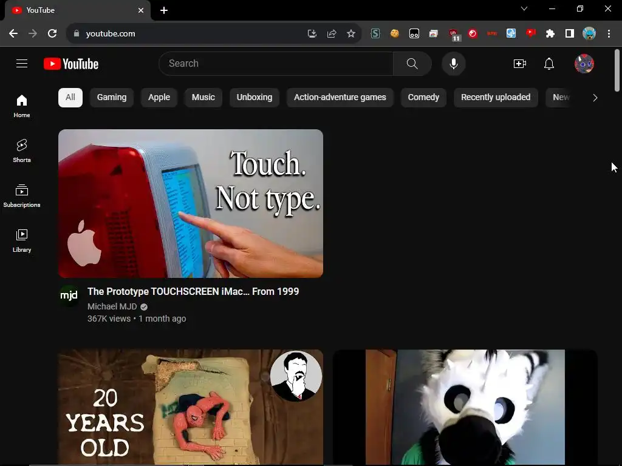The width and height of the screenshot is (622, 466).
Task: Click the uBlock extension icon with badge 11
Action: [454, 35]
